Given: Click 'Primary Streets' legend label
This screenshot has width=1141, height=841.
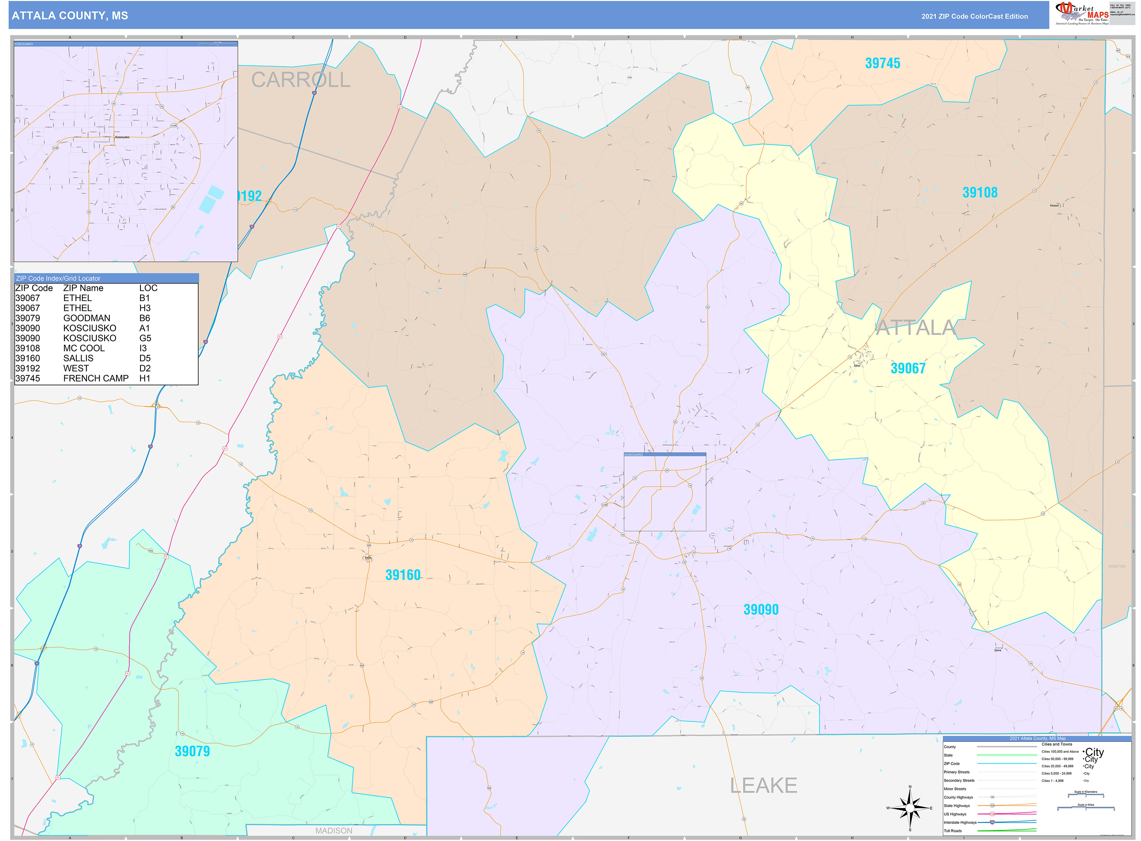Looking at the screenshot, I should (957, 772).
